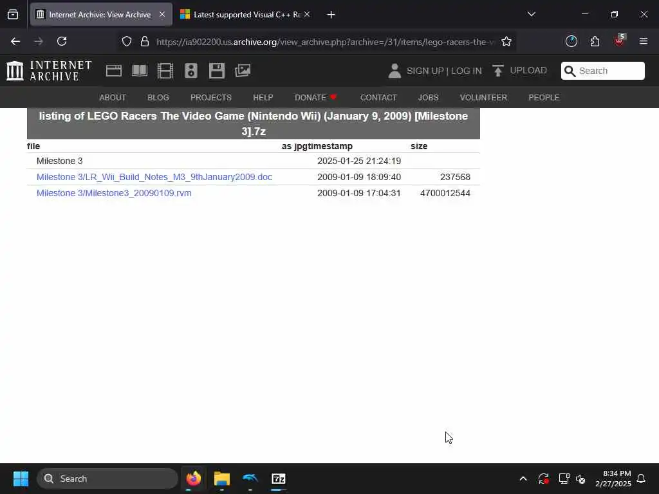This screenshot has height=494, width=659.
Task: View site security padlock info
Action: [x=145, y=41]
